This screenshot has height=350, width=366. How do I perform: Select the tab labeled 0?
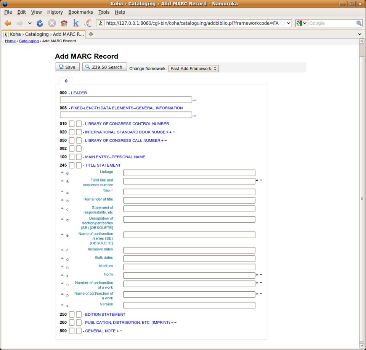(x=66, y=81)
